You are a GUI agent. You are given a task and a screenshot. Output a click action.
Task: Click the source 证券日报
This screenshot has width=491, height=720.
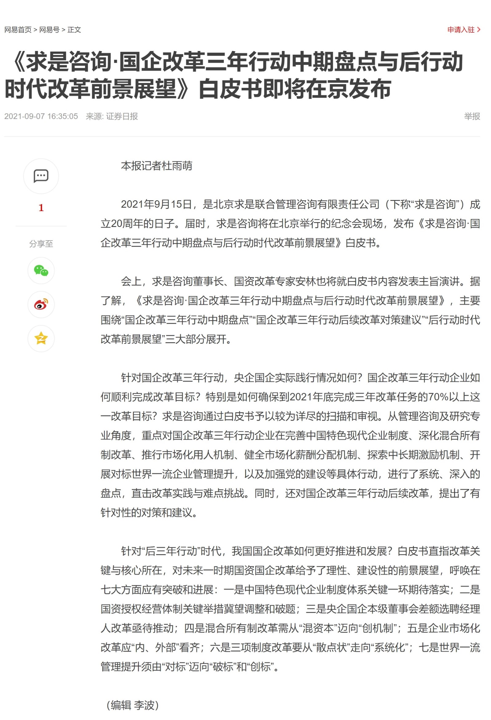pos(122,116)
